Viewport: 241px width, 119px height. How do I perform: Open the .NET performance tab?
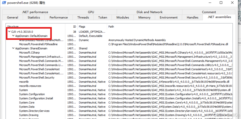tap(35, 12)
